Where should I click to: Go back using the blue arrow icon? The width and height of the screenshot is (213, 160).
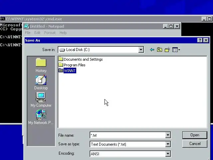[x=152, y=50]
